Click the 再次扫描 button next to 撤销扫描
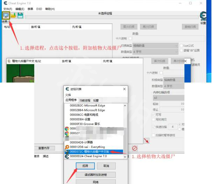This screenshot has width=212, height=184. tap(148, 27)
